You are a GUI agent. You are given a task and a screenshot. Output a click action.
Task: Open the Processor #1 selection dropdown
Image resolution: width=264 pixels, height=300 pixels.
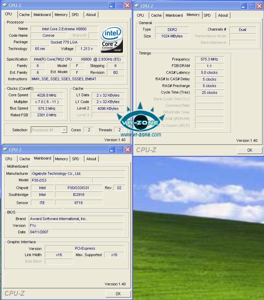click(x=64, y=130)
